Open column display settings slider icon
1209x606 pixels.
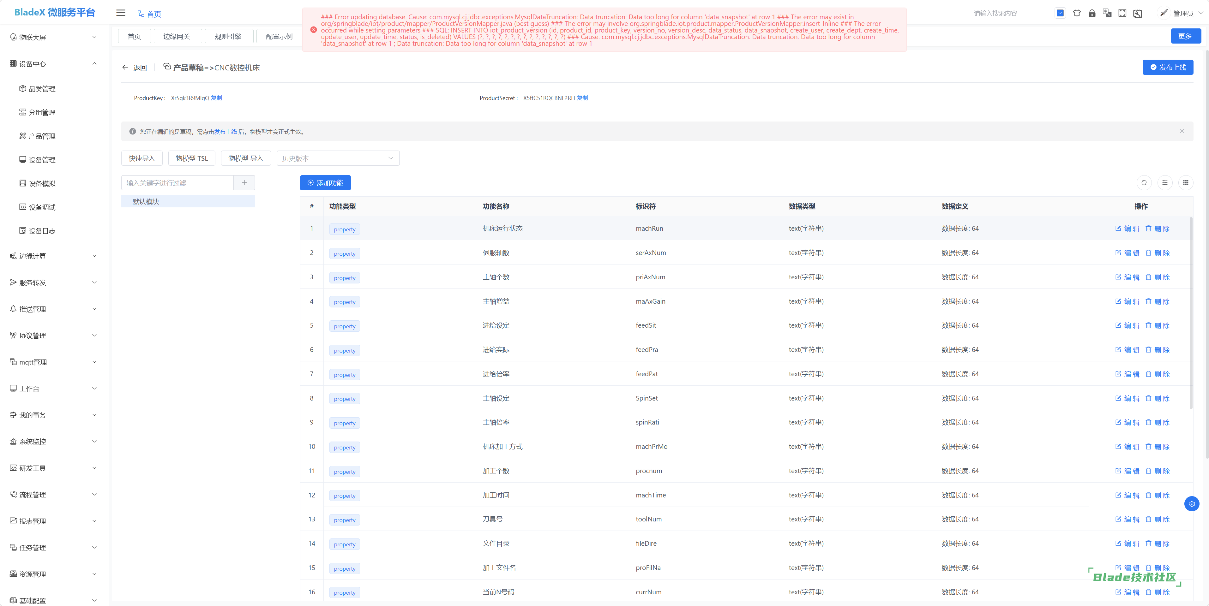pos(1165,183)
